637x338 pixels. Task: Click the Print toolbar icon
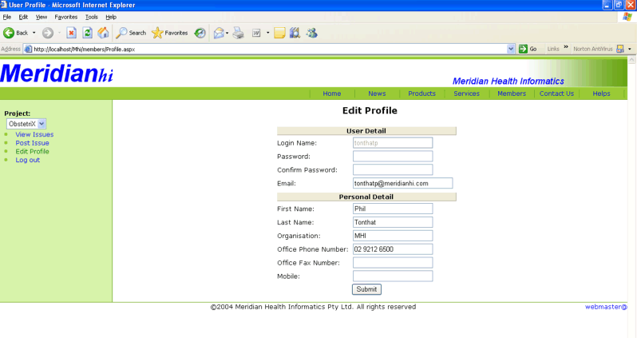pos(238,33)
